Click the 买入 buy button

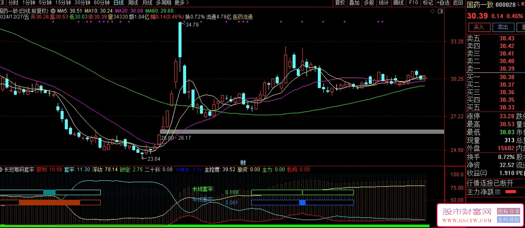point(479,27)
